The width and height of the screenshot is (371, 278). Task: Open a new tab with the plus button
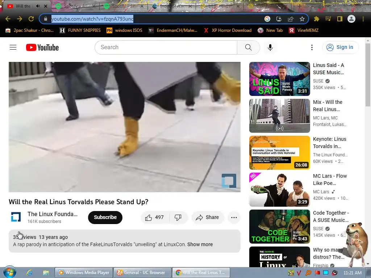coord(300,6)
